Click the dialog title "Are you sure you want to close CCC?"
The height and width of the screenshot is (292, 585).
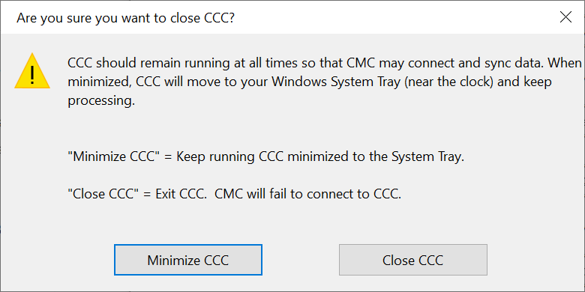(x=125, y=18)
